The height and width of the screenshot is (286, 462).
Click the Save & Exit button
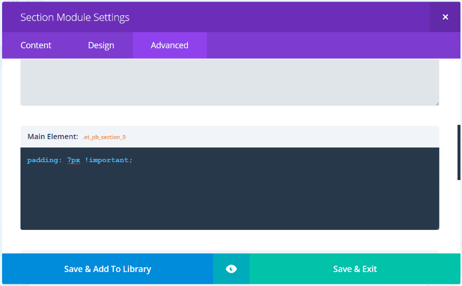[355, 269]
